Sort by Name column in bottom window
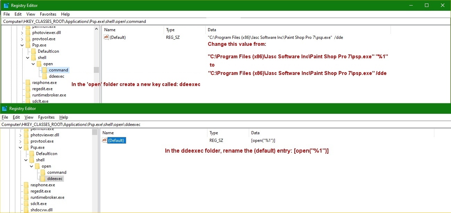This screenshot has height=213, width=451. tap(154, 133)
